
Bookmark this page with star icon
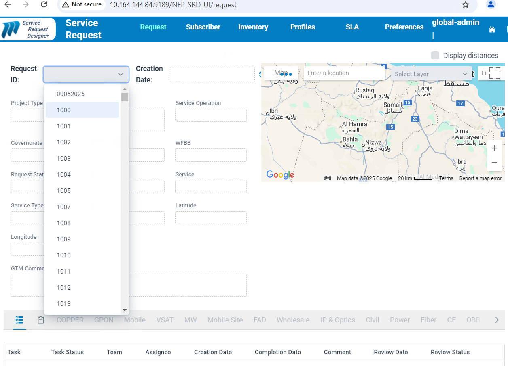(x=466, y=5)
